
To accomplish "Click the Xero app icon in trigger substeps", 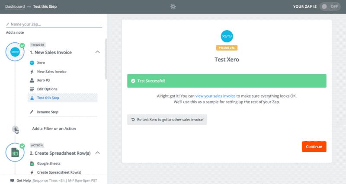I will [x=32, y=63].
